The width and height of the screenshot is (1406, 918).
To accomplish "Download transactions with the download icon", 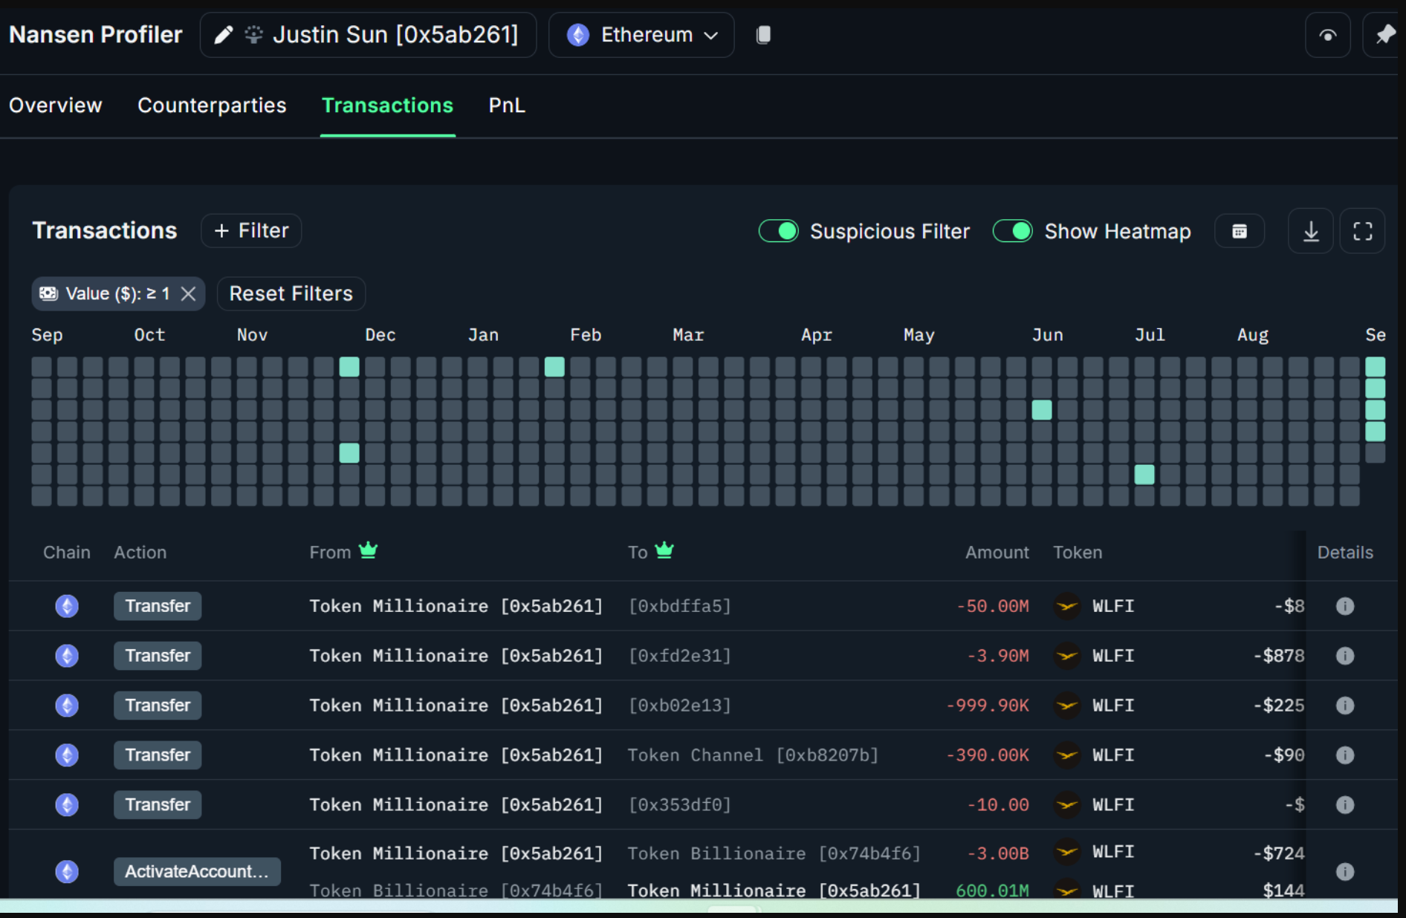I will pyautogui.click(x=1311, y=231).
